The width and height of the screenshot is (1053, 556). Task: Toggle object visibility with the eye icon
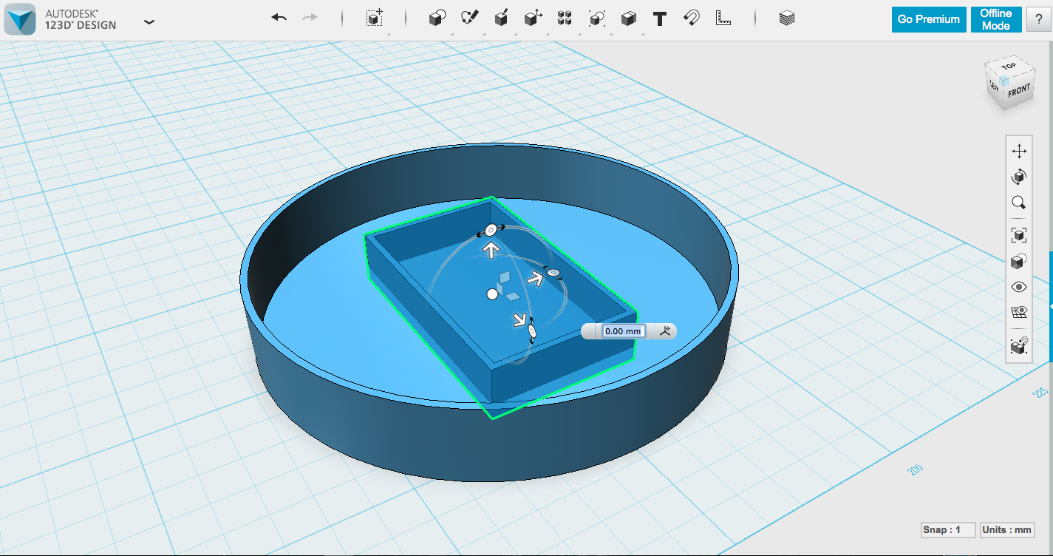[x=1018, y=286]
